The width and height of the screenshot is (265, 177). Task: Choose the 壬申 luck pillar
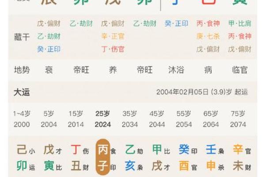[x=215, y=158]
